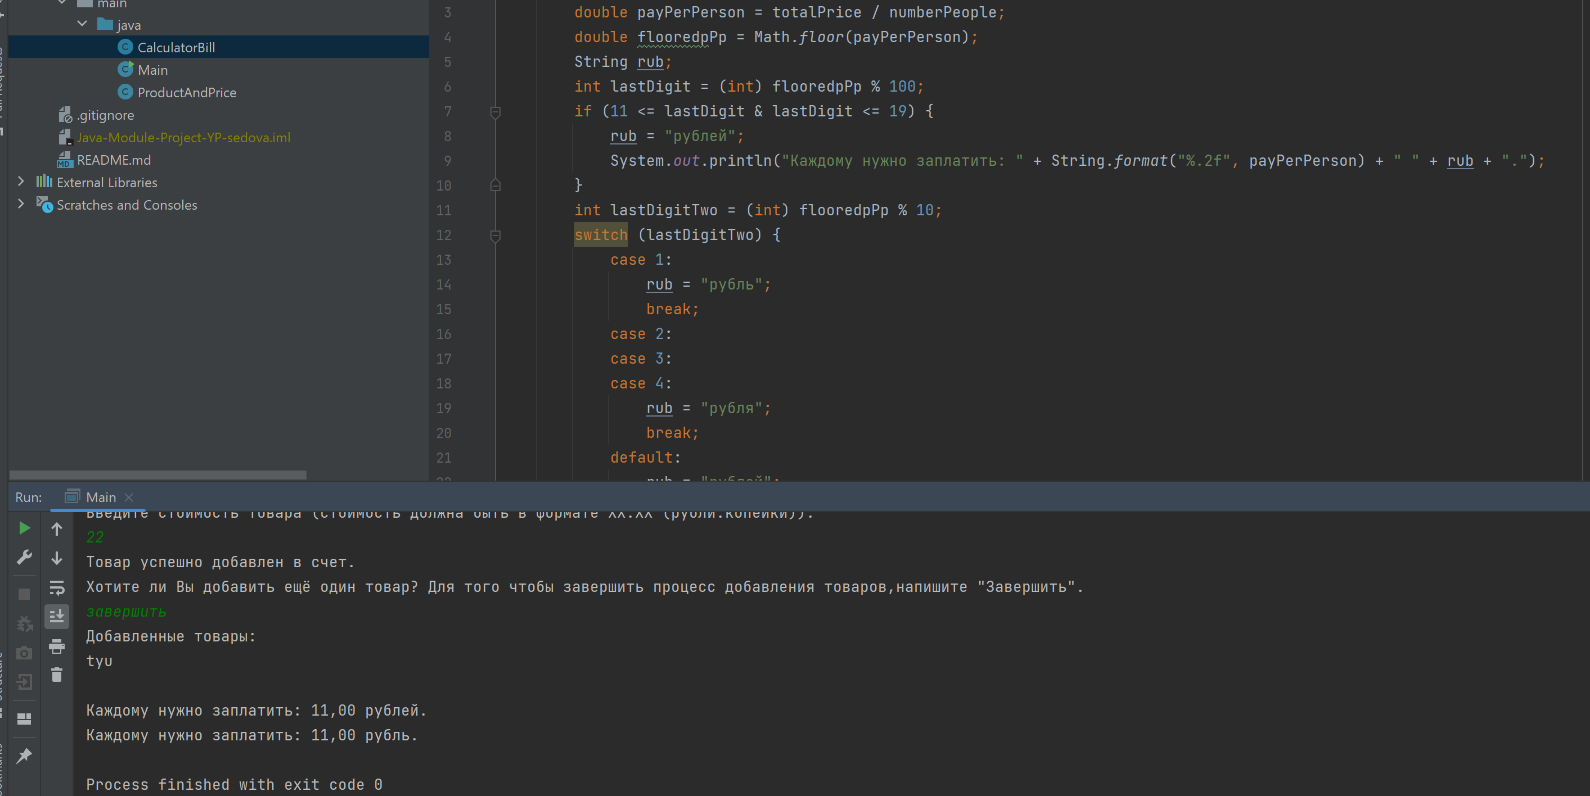
Task: Click the Scratches and Consoles icon
Action: point(44,204)
